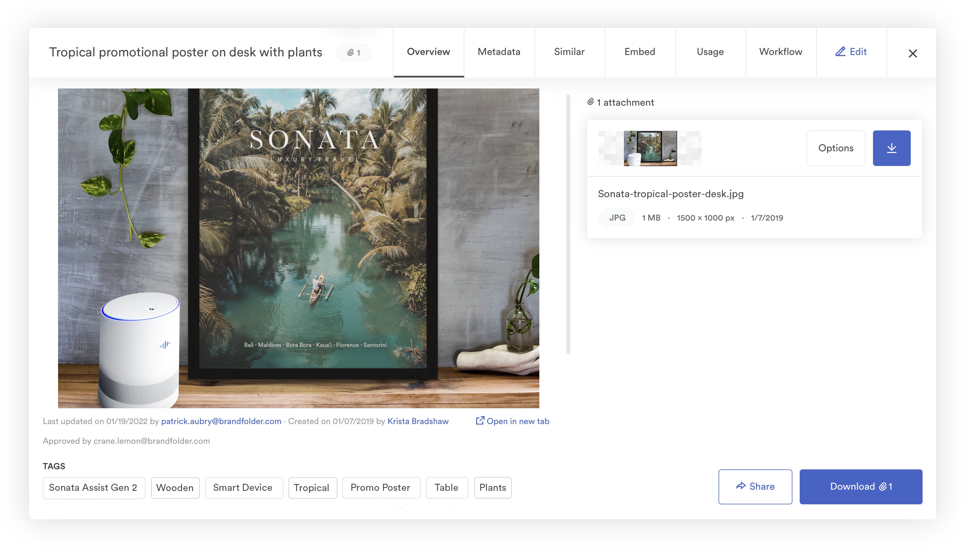
Task: Click the vertical scrollbar beside the preview
Action: click(568, 224)
